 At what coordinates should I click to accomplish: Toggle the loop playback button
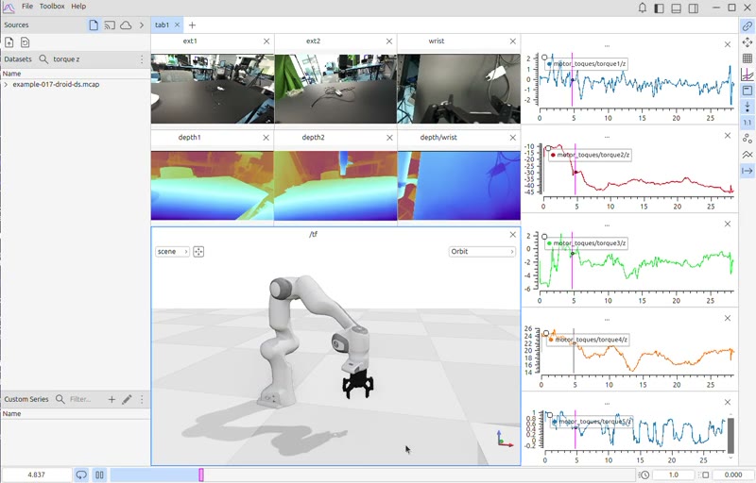tap(81, 475)
